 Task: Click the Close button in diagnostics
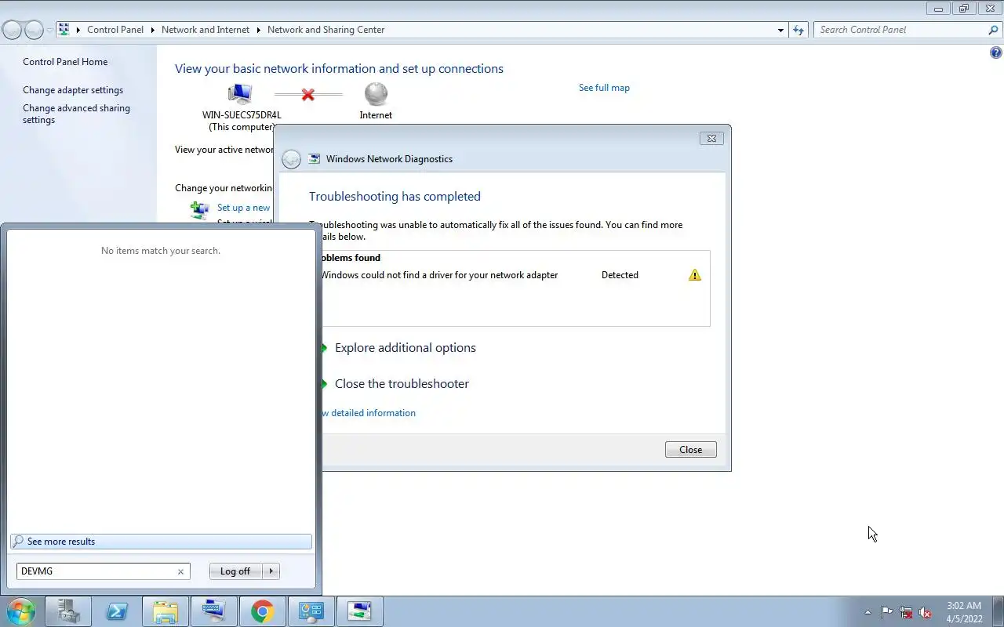coord(690,450)
